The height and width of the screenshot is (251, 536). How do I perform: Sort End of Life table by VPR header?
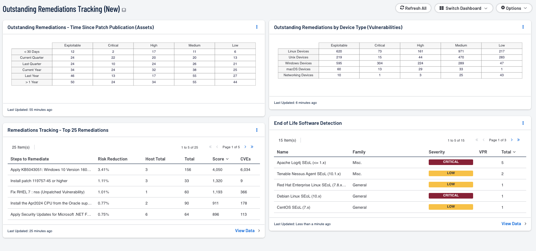click(x=483, y=152)
